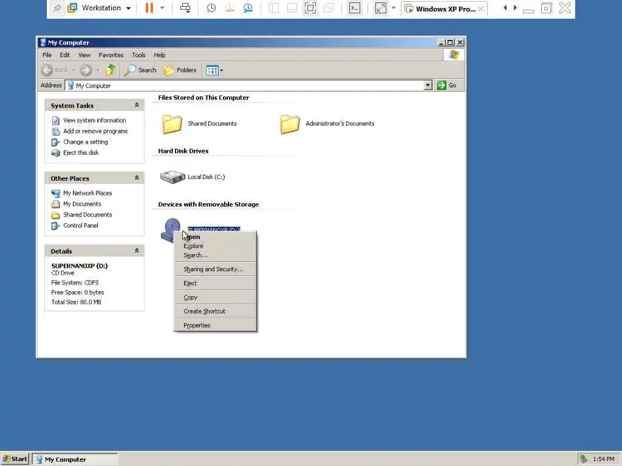Select the SUPERNANOXP CD drive icon

[171, 230]
